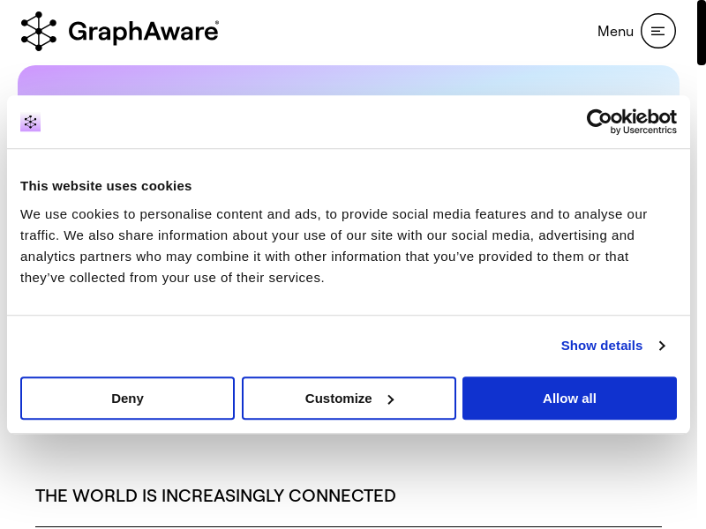Click the GraphAware wordmark text
The height and width of the screenshot is (529, 706).
tap(141, 32)
